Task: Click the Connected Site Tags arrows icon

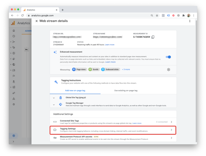Action: [55, 122]
